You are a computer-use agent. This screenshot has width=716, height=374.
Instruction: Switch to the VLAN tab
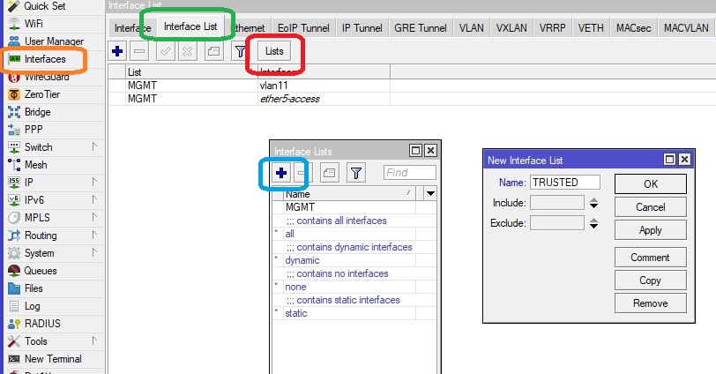point(471,28)
